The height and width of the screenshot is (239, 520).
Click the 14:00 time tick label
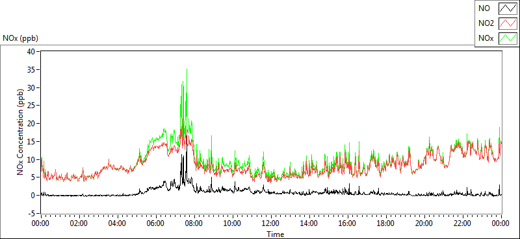click(309, 223)
